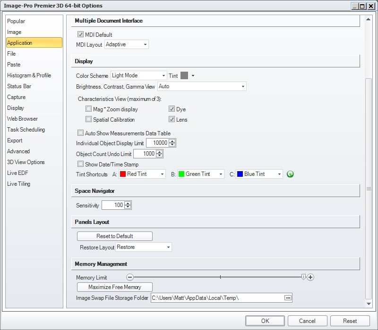378x330 pixels.
Task: Select the Status Bar category
Action: click(34, 86)
